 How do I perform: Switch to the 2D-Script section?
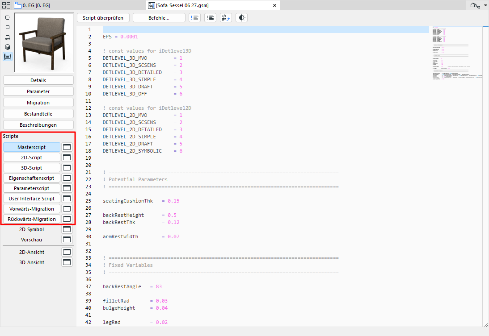(x=31, y=157)
